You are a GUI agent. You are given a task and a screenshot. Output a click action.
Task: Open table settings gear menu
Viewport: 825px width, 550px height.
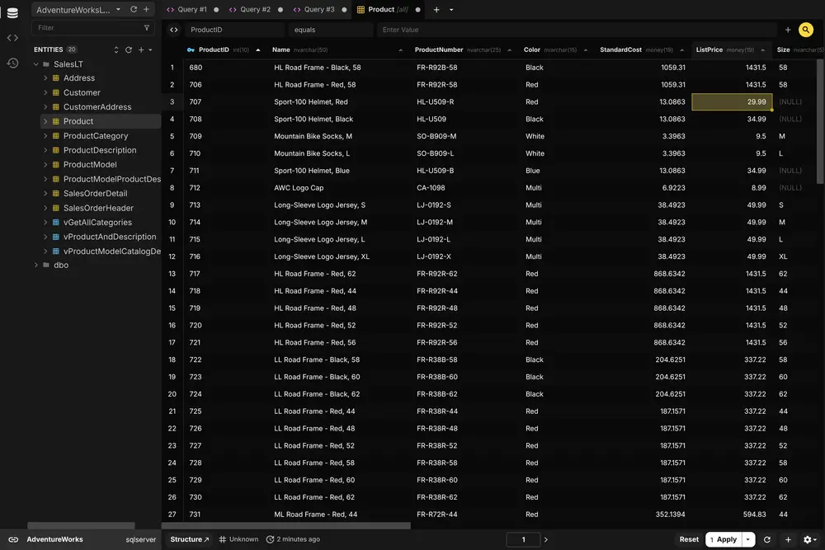point(810,539)
